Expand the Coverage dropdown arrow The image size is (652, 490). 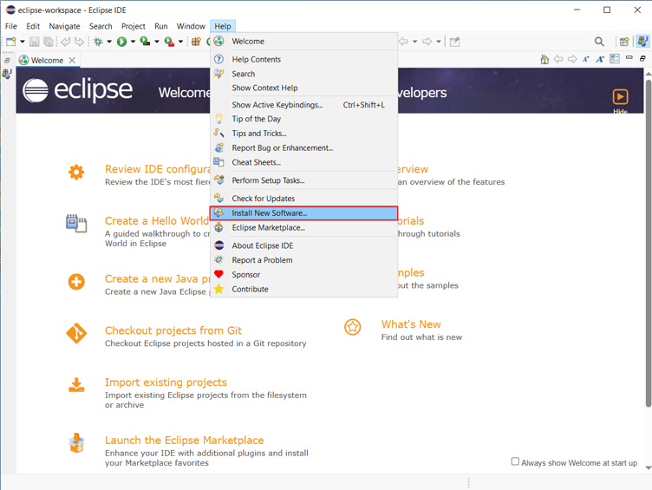coord(157,42)
